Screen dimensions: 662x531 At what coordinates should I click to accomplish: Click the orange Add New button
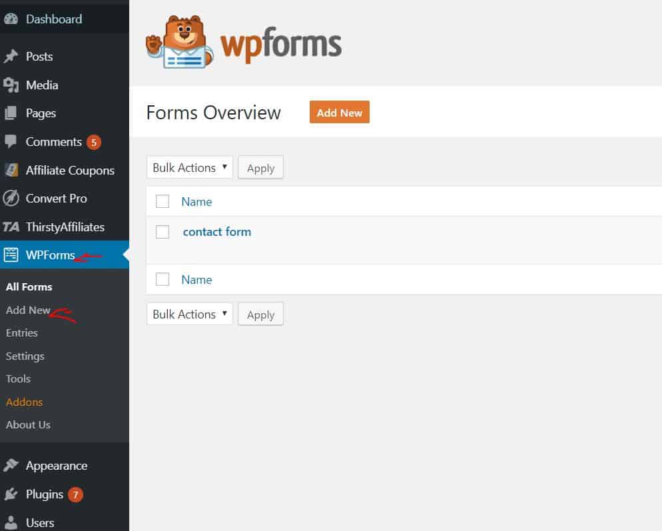[340, 112]
